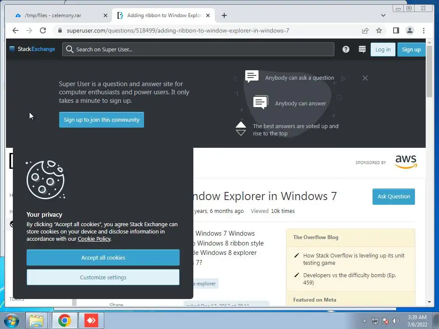Select the Adding ribbon to Window Explorer tab
The width and height of the screenshot is (439, 329).
click(x=164, y=15)
